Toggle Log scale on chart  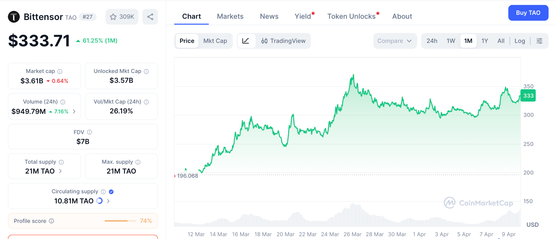519,41
